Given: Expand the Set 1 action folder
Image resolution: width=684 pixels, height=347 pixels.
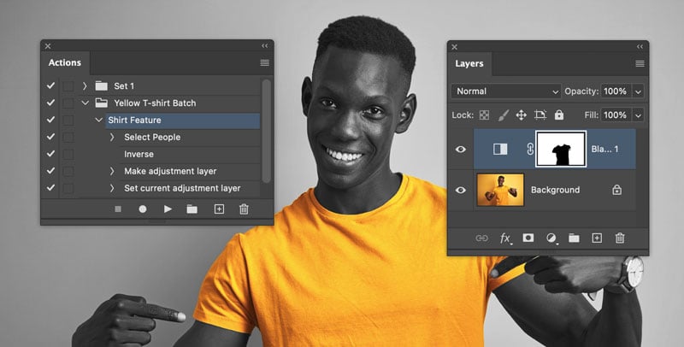Looking at the screenshot, I should pyautogui.click(x=85, y=85).
